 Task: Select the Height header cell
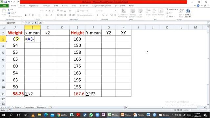77,33
